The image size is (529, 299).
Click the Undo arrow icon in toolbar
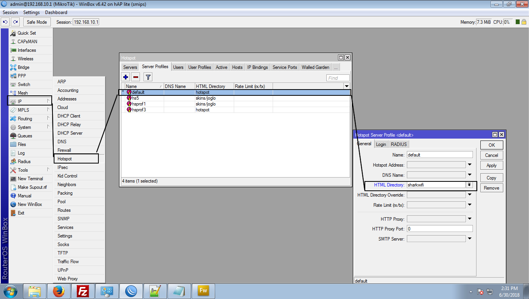(5, 22)
